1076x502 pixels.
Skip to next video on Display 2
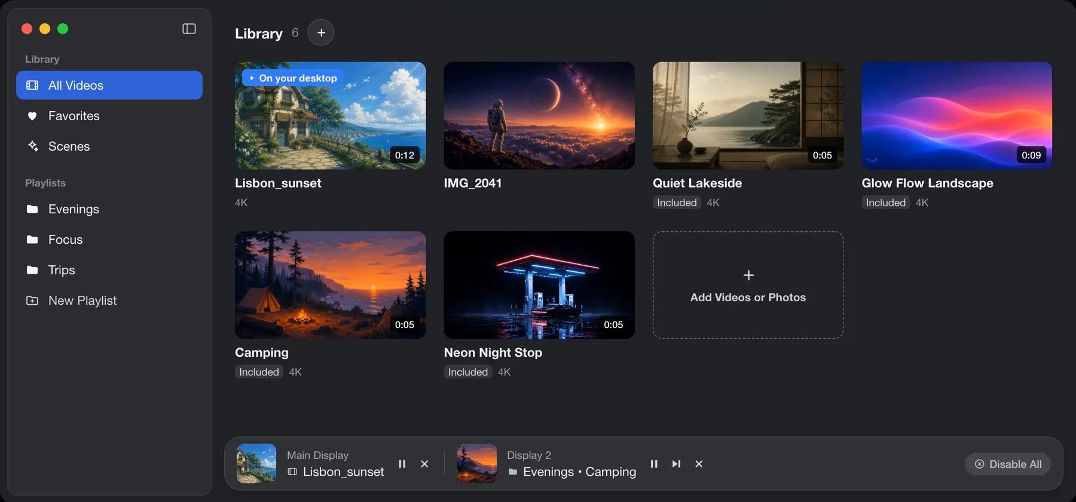pyautogui.click(x=676, y=464)
